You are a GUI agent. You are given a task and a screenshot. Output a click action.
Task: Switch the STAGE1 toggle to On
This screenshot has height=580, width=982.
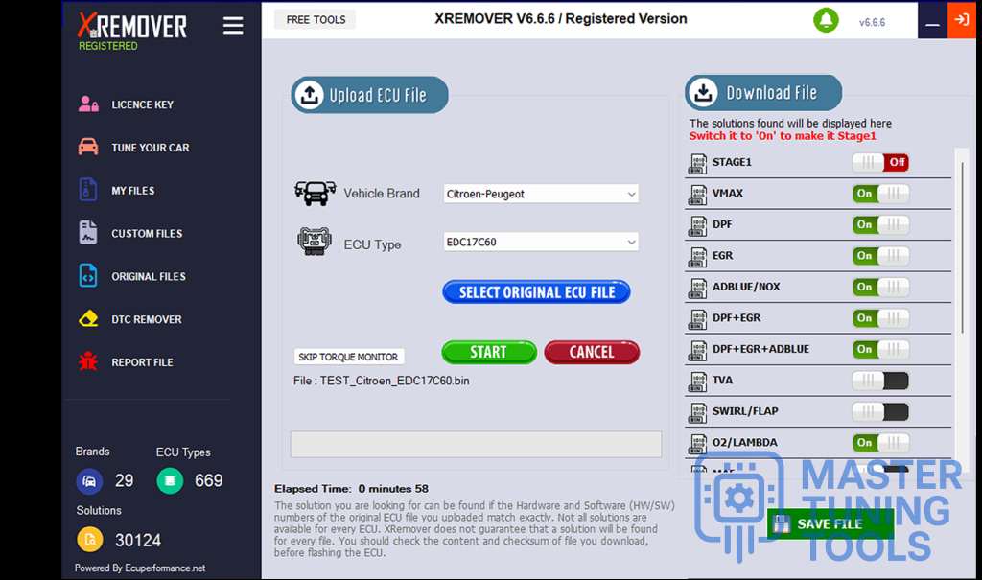880,162
